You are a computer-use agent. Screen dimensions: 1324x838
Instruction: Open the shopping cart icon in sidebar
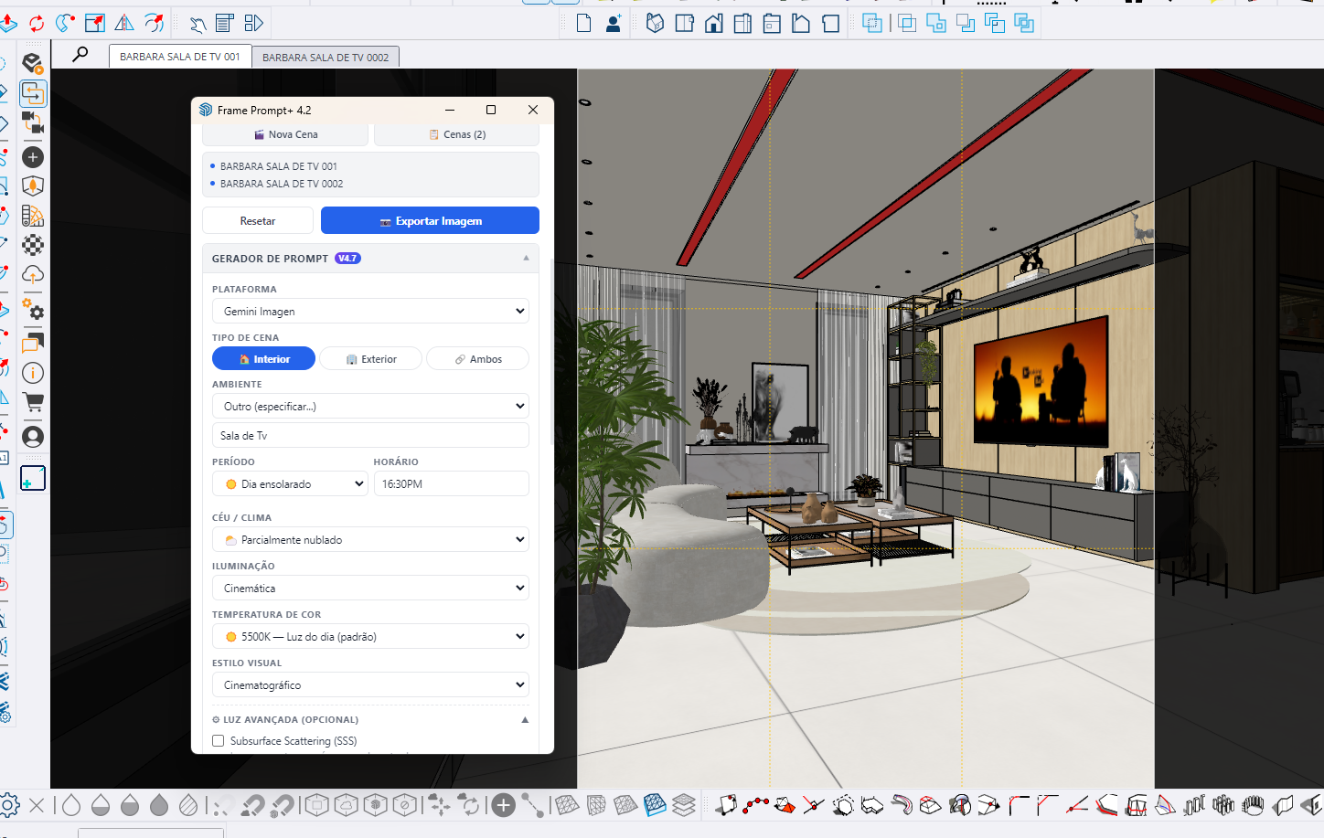coord(33,402)
